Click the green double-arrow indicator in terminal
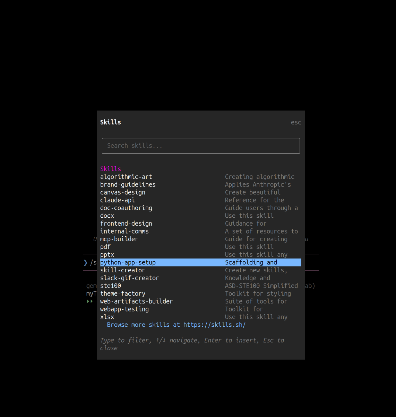This screenshot has height=417, width=396. (90, 301)
